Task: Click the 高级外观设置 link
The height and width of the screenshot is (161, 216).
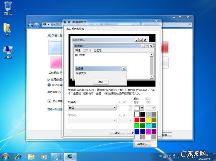Action: click(55, 109)
